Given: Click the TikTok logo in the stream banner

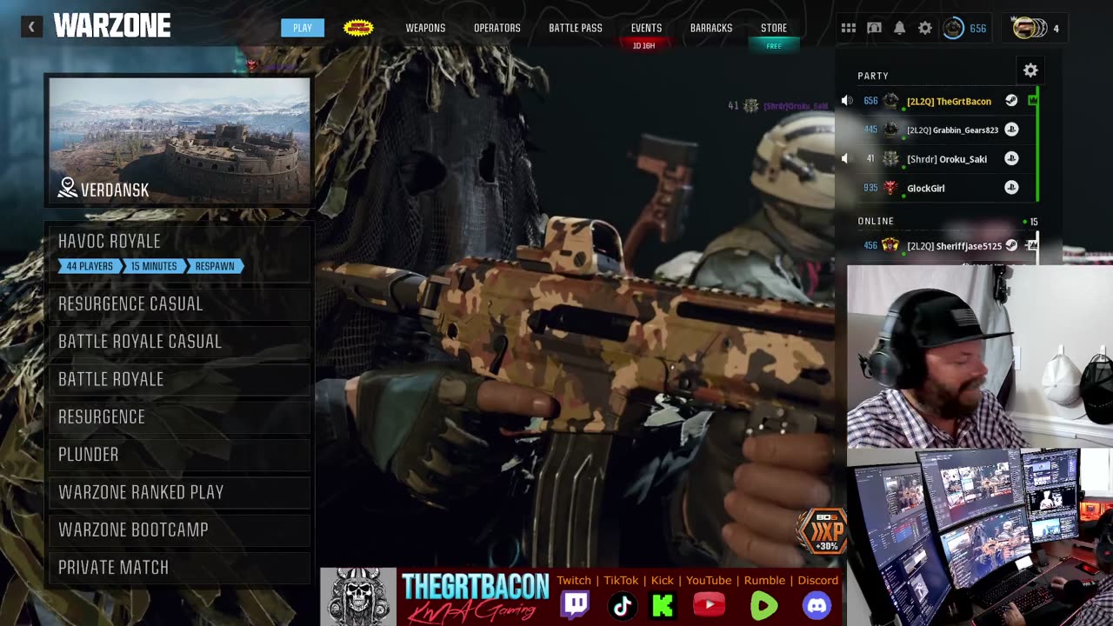Looking at the screenshot, I should point(622,605).
